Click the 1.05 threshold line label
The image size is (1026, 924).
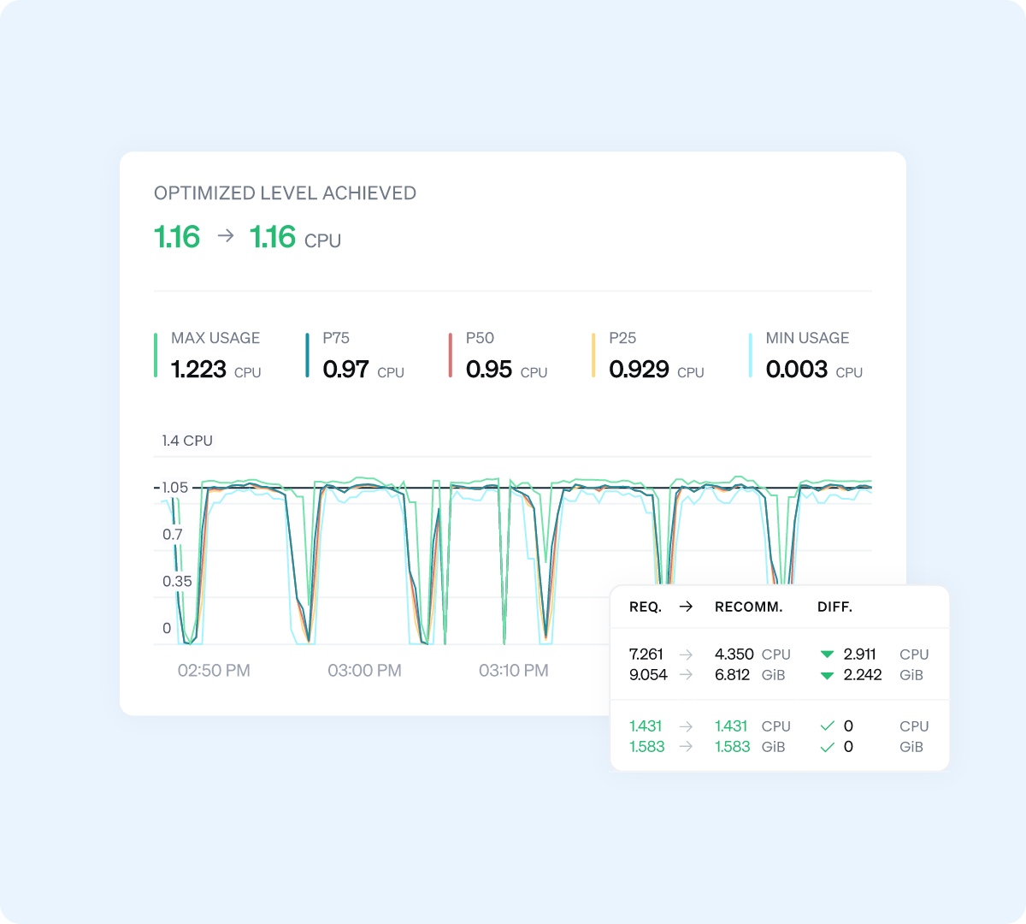coord(174,488)
